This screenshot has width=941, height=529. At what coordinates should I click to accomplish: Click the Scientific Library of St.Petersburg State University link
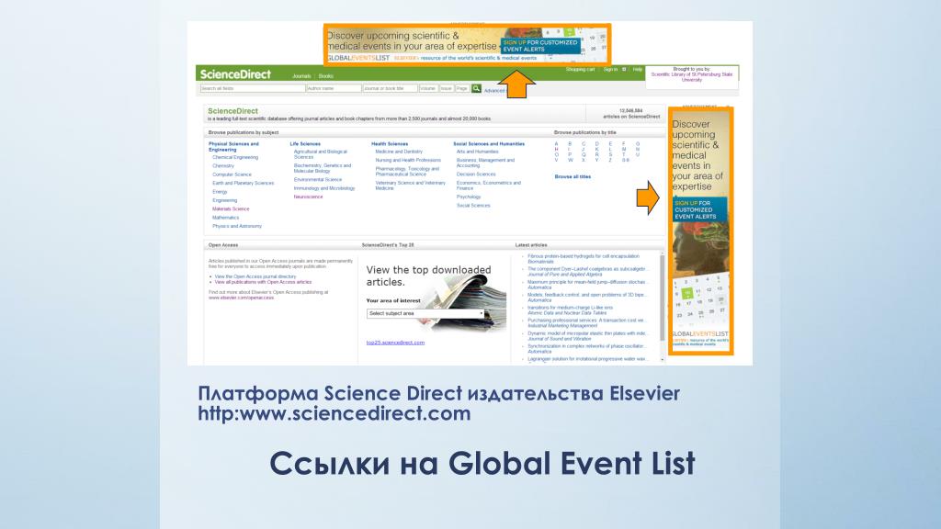(x=692, y=77)
